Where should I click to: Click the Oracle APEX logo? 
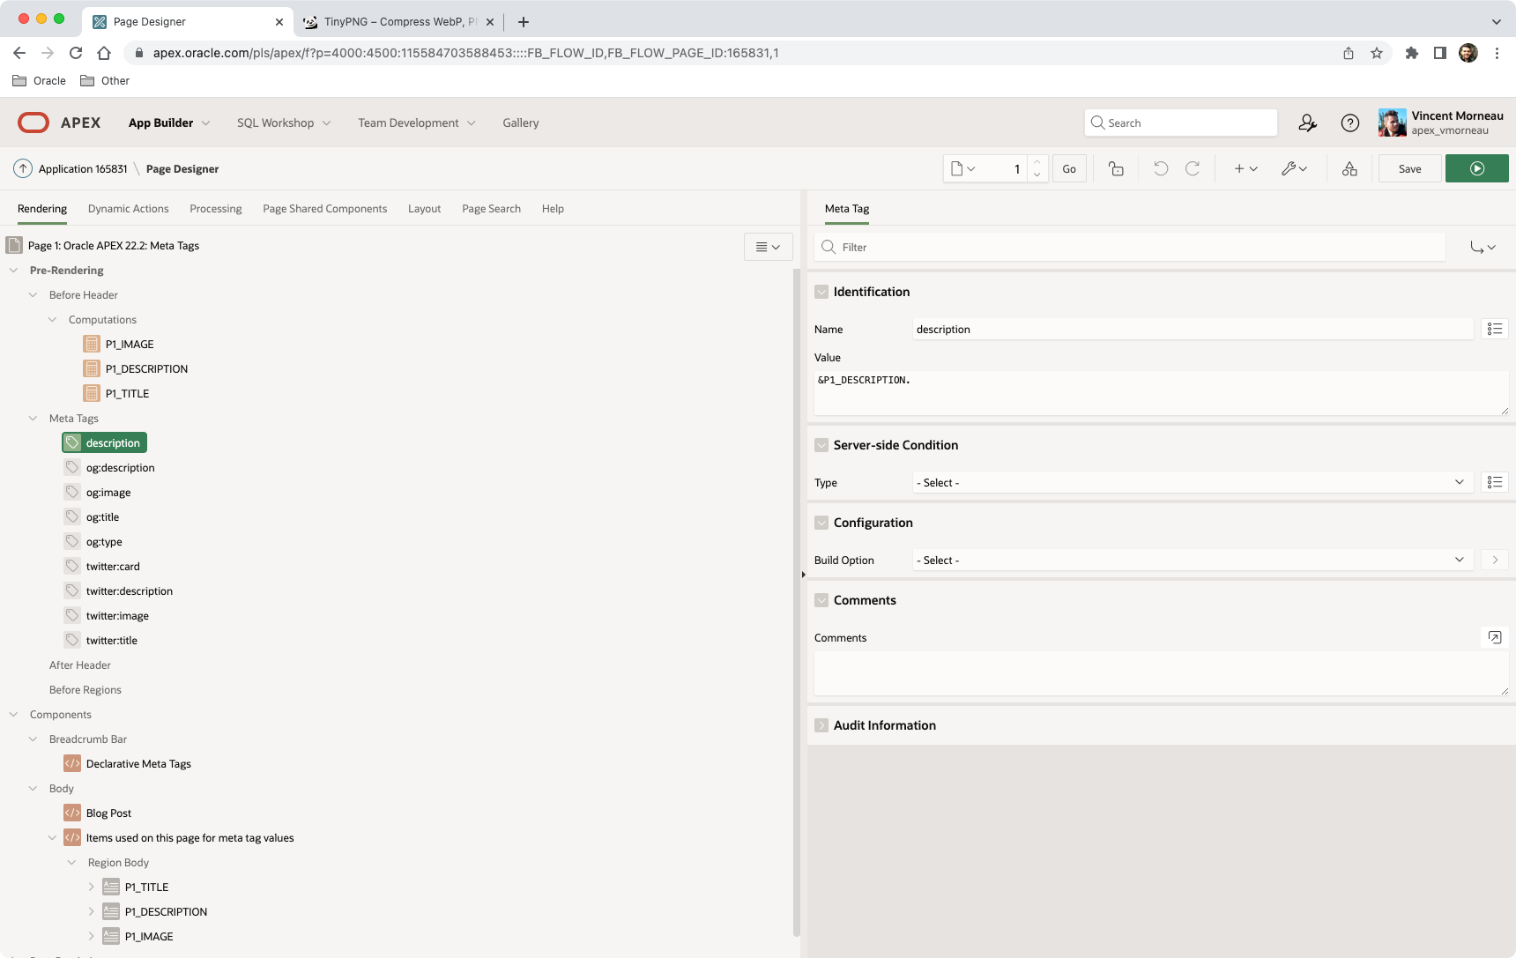(x=59, y=123)
